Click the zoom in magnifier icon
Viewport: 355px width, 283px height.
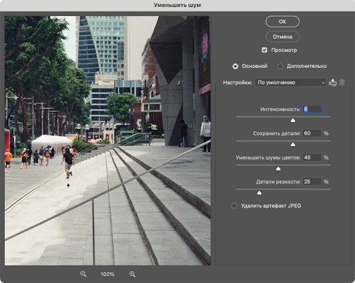tap(132, 274)
